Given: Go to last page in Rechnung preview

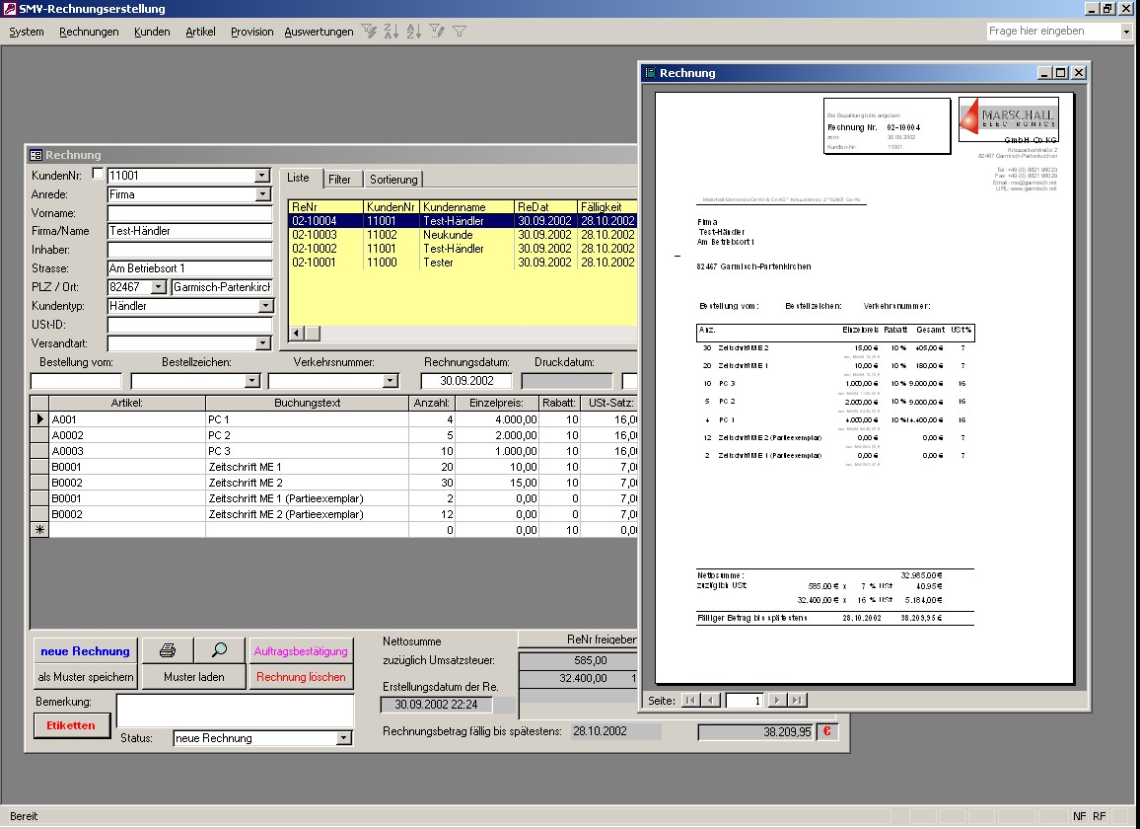Looking at the screenshot, I should click(x=797, y=700).
